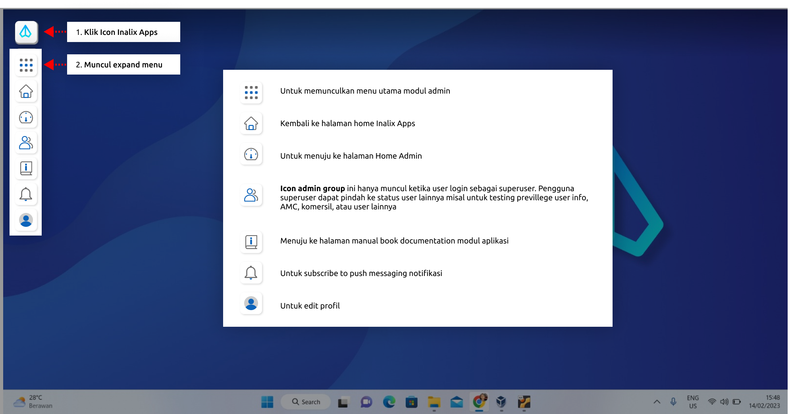Open manual book icon in left sidebar

pyautogui.click(x=26, y=169)
